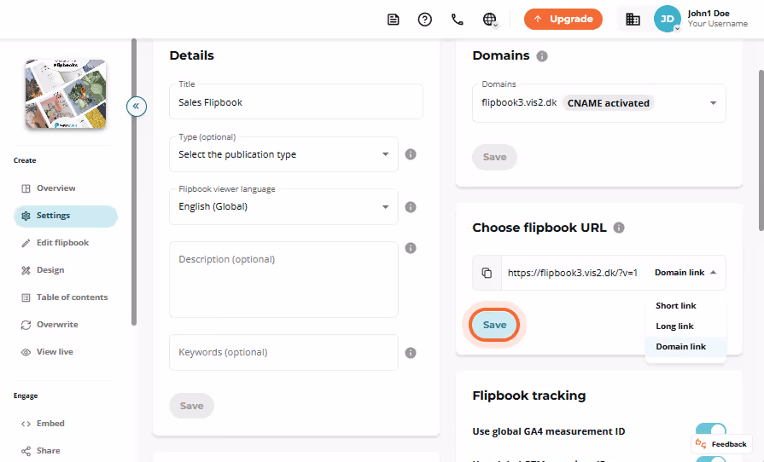
Task: Toggle Use global GA4 measurement ID
Action: [711, 430]
